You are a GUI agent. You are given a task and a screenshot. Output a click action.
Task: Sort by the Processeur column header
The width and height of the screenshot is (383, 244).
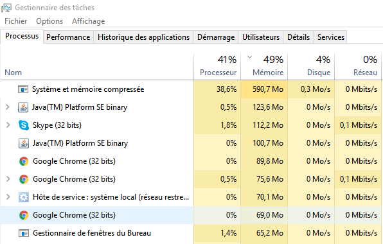click(217, 66)
